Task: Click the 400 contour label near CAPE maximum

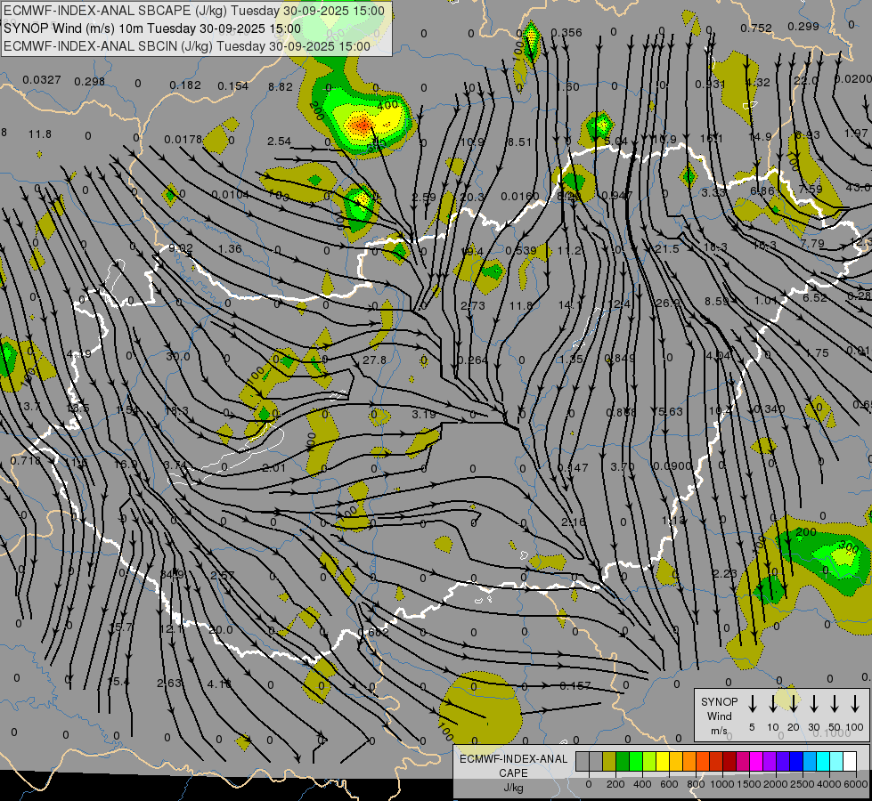Action: coord(387,104)
